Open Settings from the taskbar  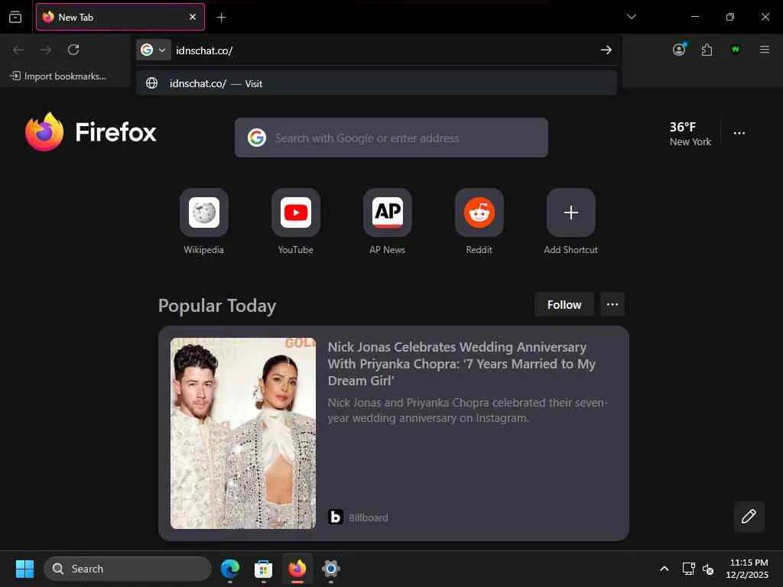coord(330,569)
